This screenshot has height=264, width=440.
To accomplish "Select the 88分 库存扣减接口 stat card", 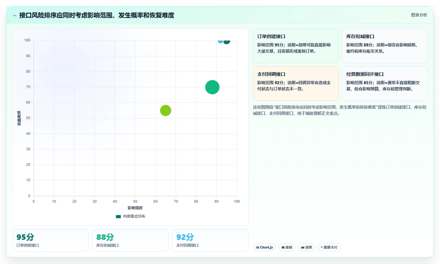I will pyautogui.click(x=130, y=240).
